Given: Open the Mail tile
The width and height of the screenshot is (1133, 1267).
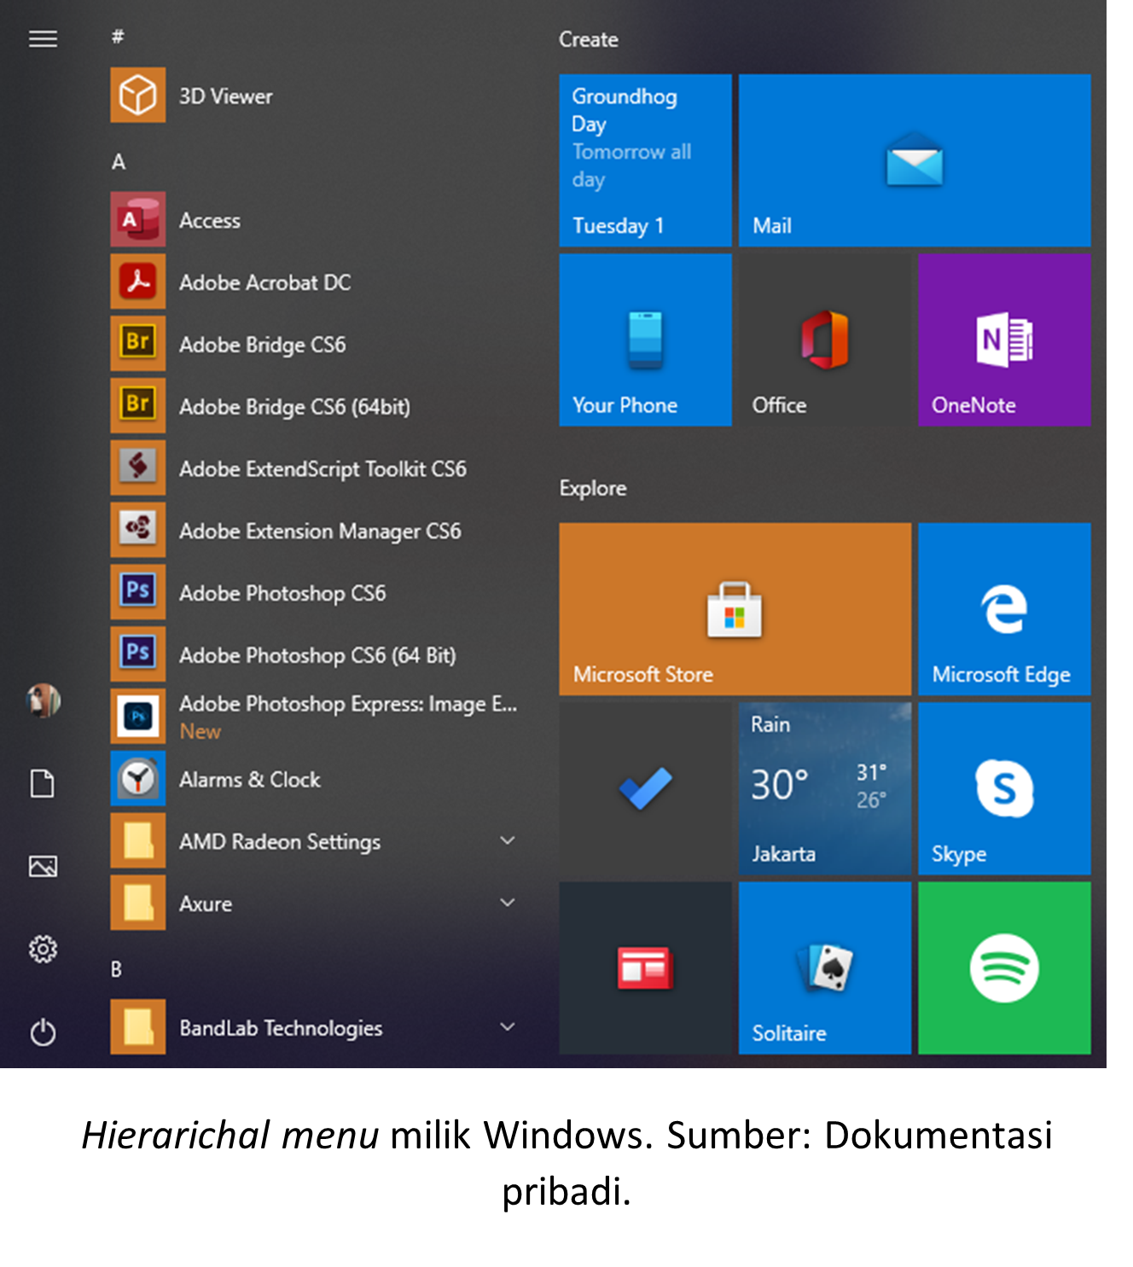Looking at the screenshot, I should [915, 160].
